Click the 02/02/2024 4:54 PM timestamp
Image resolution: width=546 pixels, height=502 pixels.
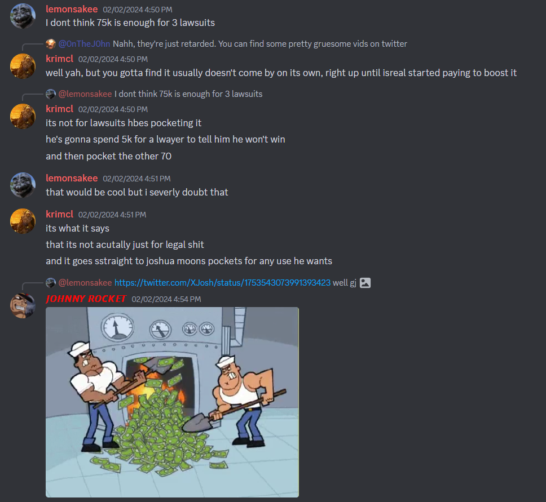(x=166, y=299)
